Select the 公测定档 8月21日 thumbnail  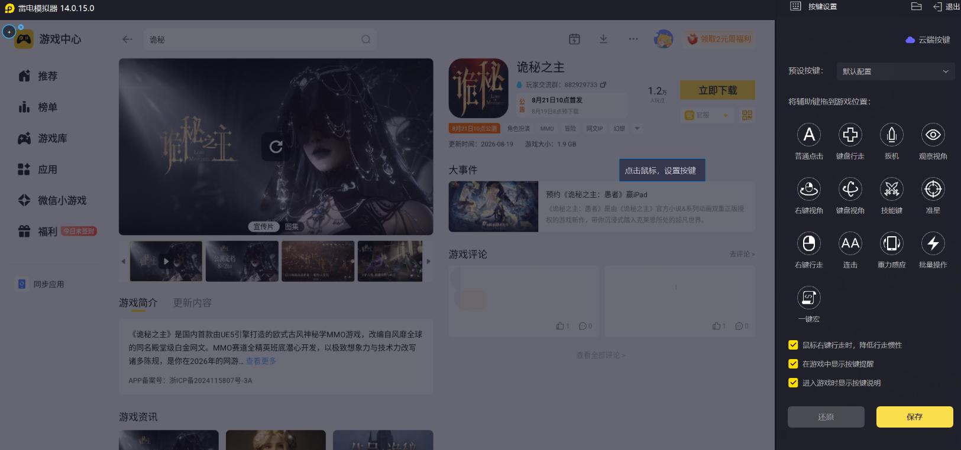point(242,261)
